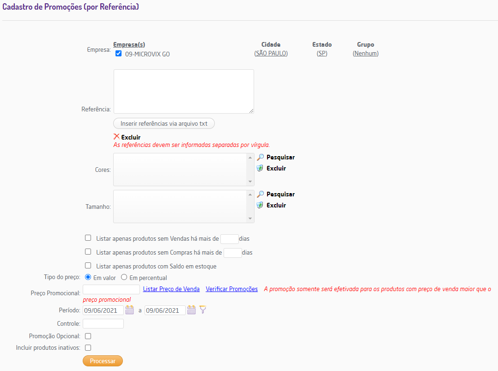Open the calendar for the Período end date
Screen dimensions: 498x371
click(x=191, y=310)
